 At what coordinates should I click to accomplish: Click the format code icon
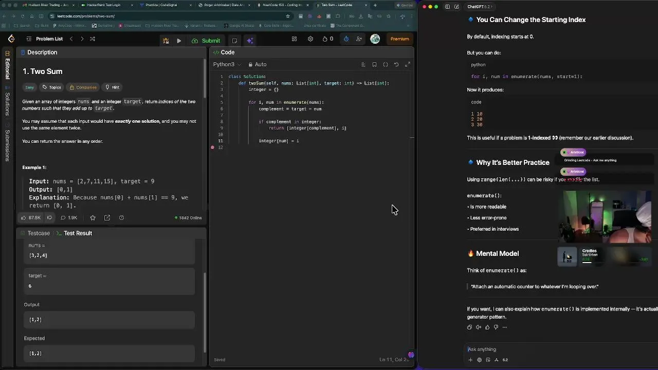pyautogui.click(x=363, y=65)
